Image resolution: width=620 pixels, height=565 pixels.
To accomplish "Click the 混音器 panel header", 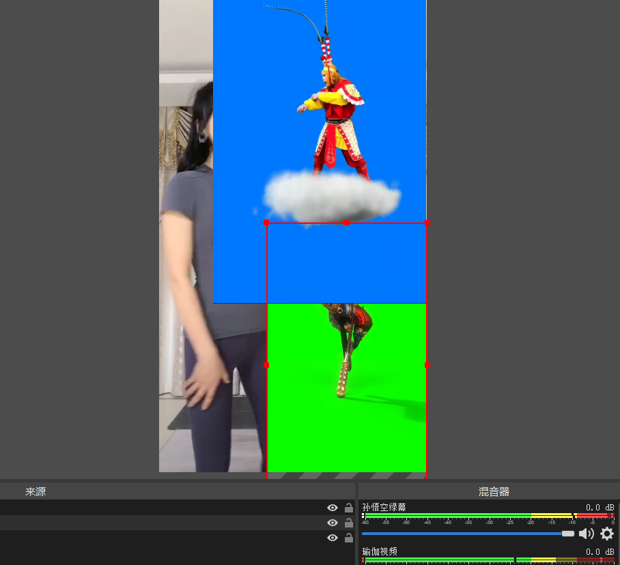I will click(x=494, y=491).
